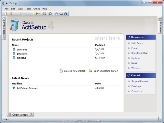Viewport: 164px width, 123px height.
Task: Open the Tools menu
Action: pos(28,9)
